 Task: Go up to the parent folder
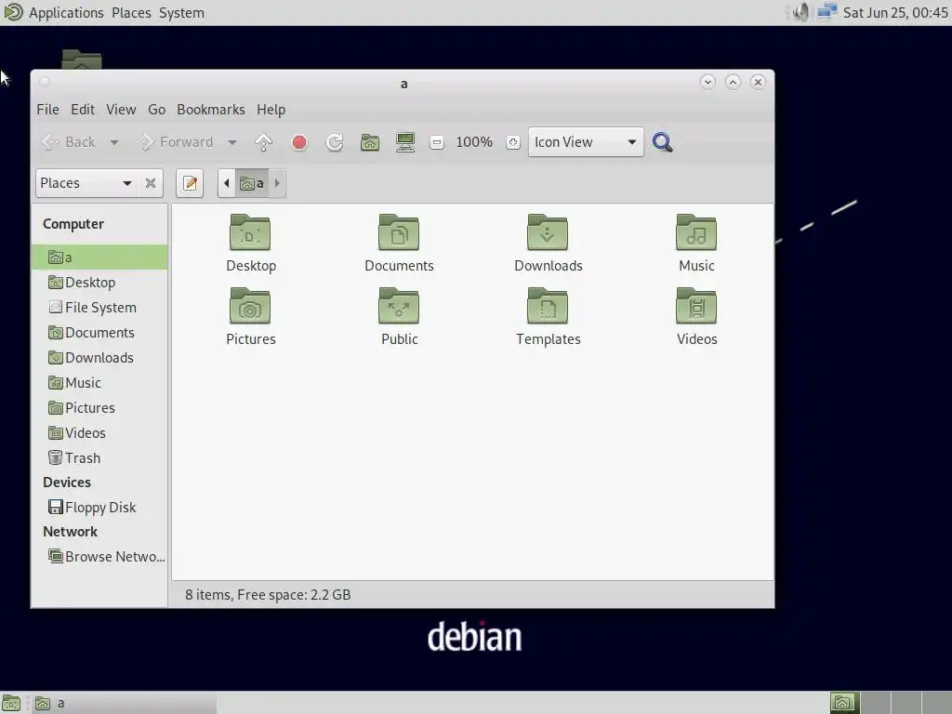263,142
